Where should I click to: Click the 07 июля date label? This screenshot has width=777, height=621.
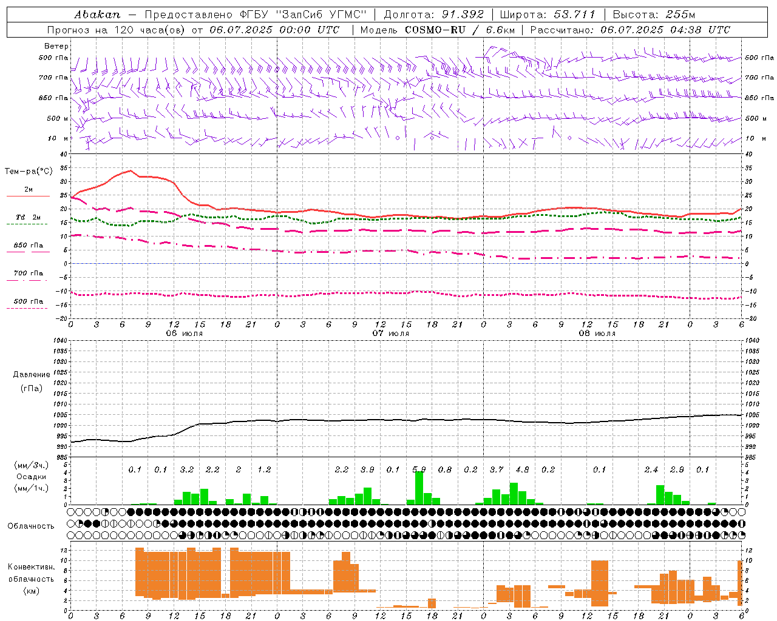(391, 334)
